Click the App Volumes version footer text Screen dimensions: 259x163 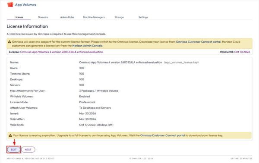(30, 159)
